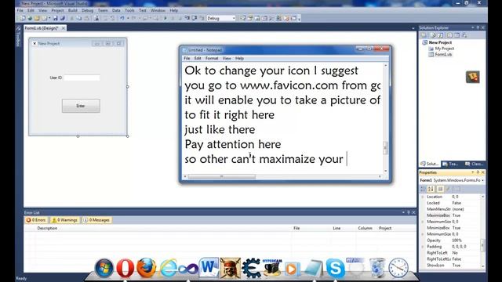Toggle the 0 Messages filter button
The height and width of the screenshot is (282, 502).
point(96,220)
